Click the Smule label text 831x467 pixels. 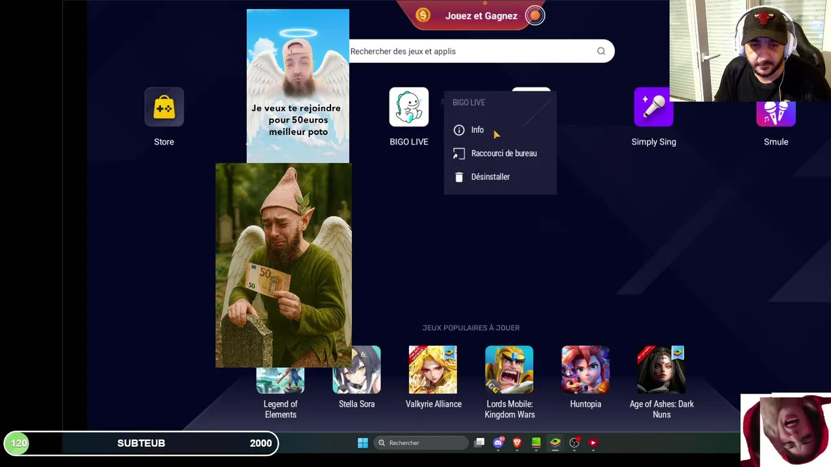776,141
